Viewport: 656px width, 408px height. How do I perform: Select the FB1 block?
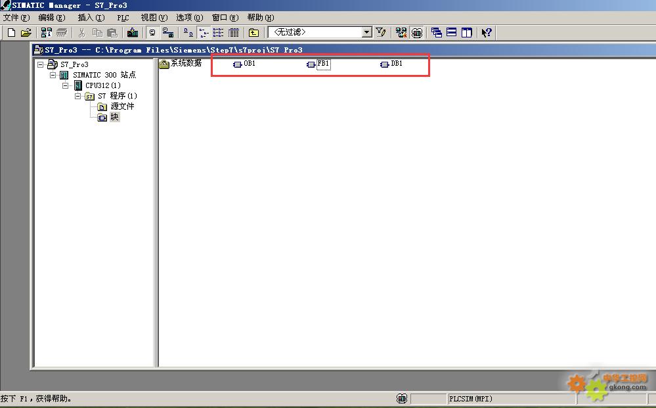pyautogui.click(x=318, y=64)
